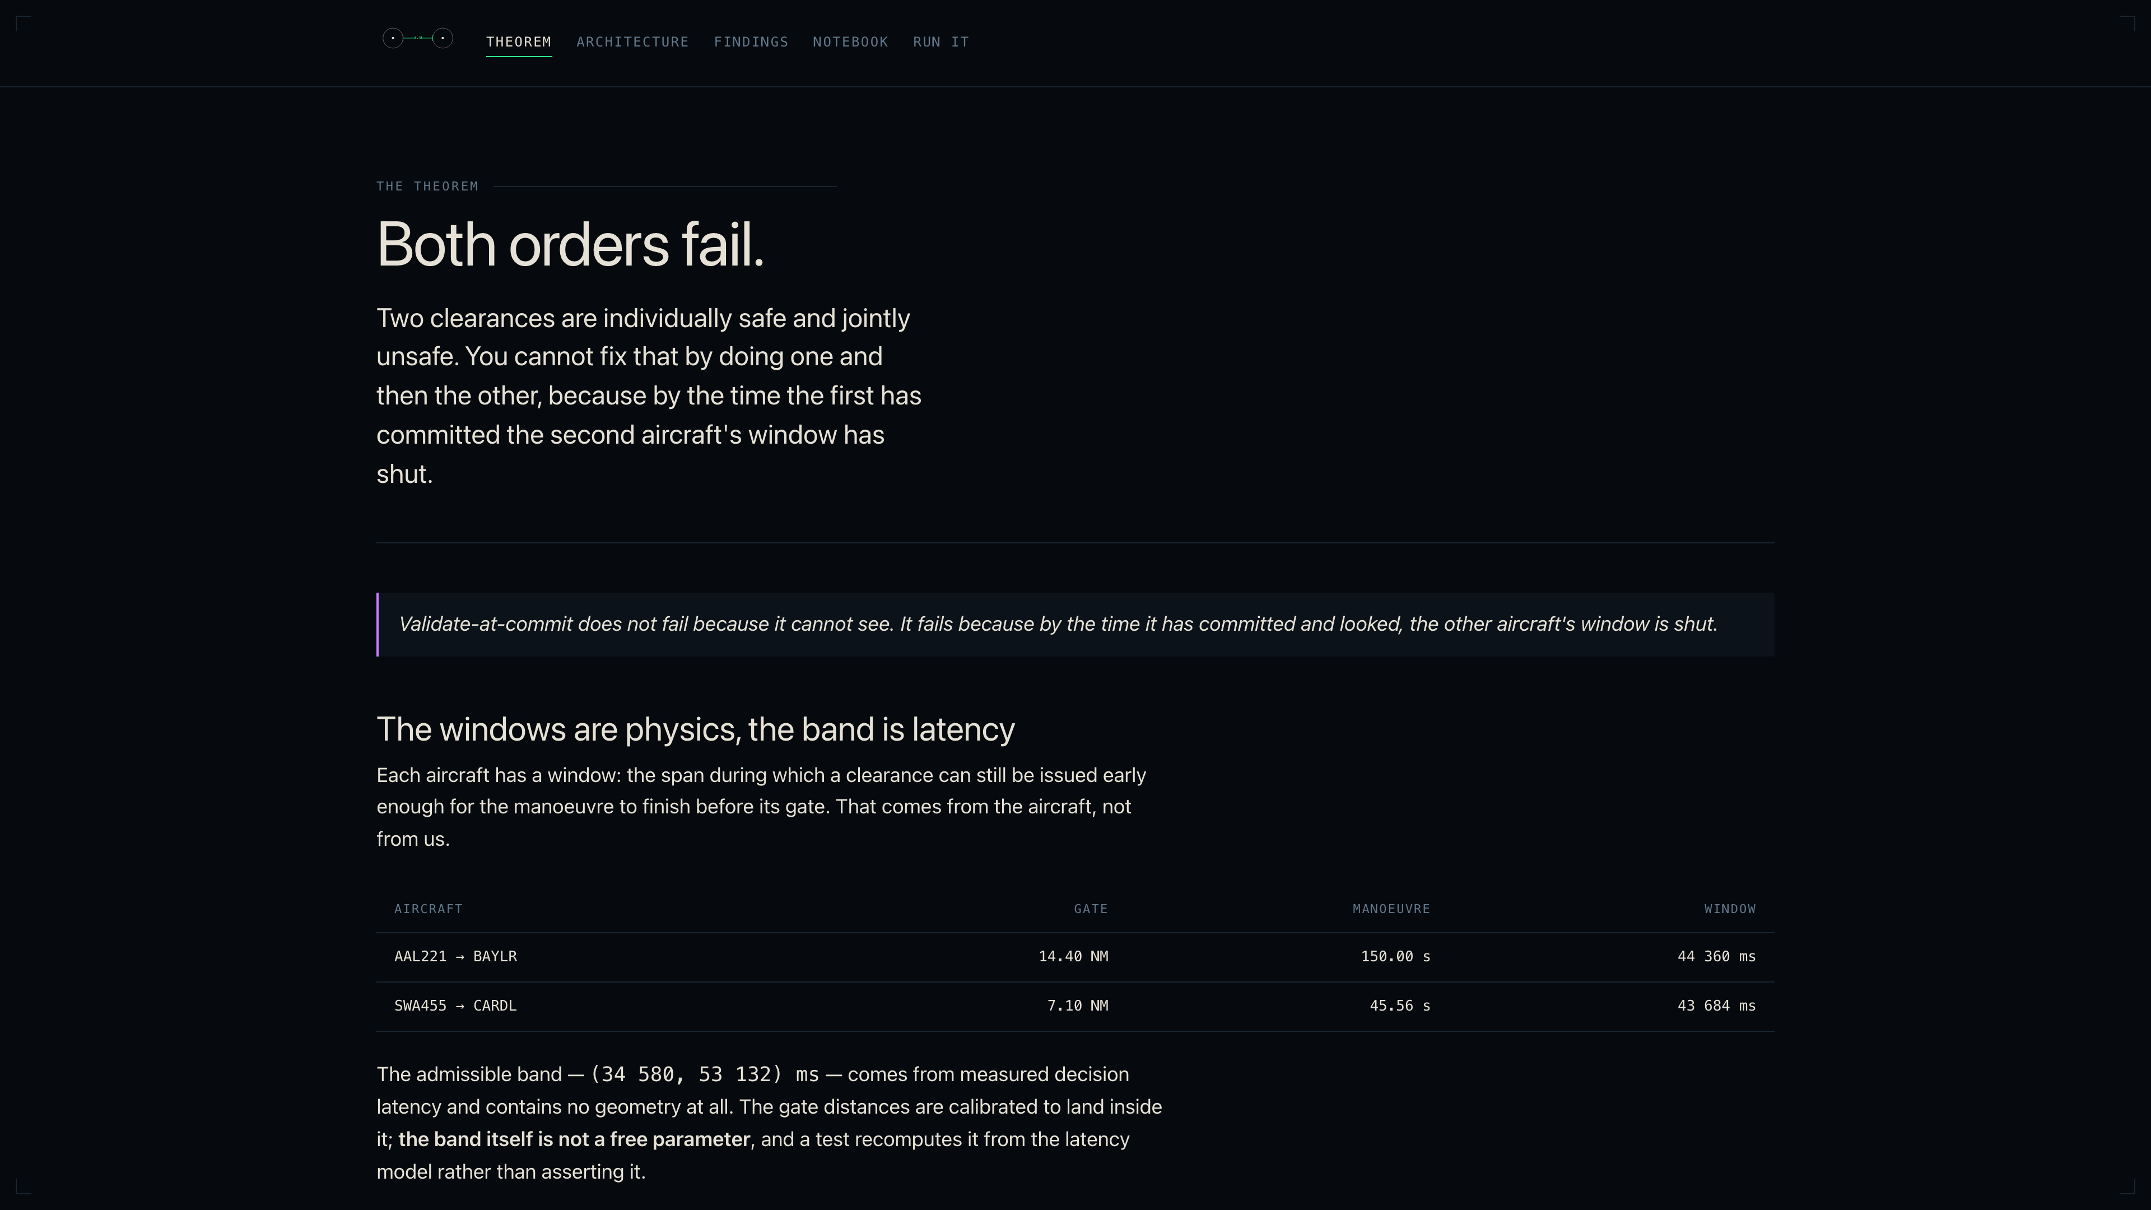Click the Window column header
Viewport: 2151px width, 1210px height.
pyautogui.click(x=1729, y=909)
